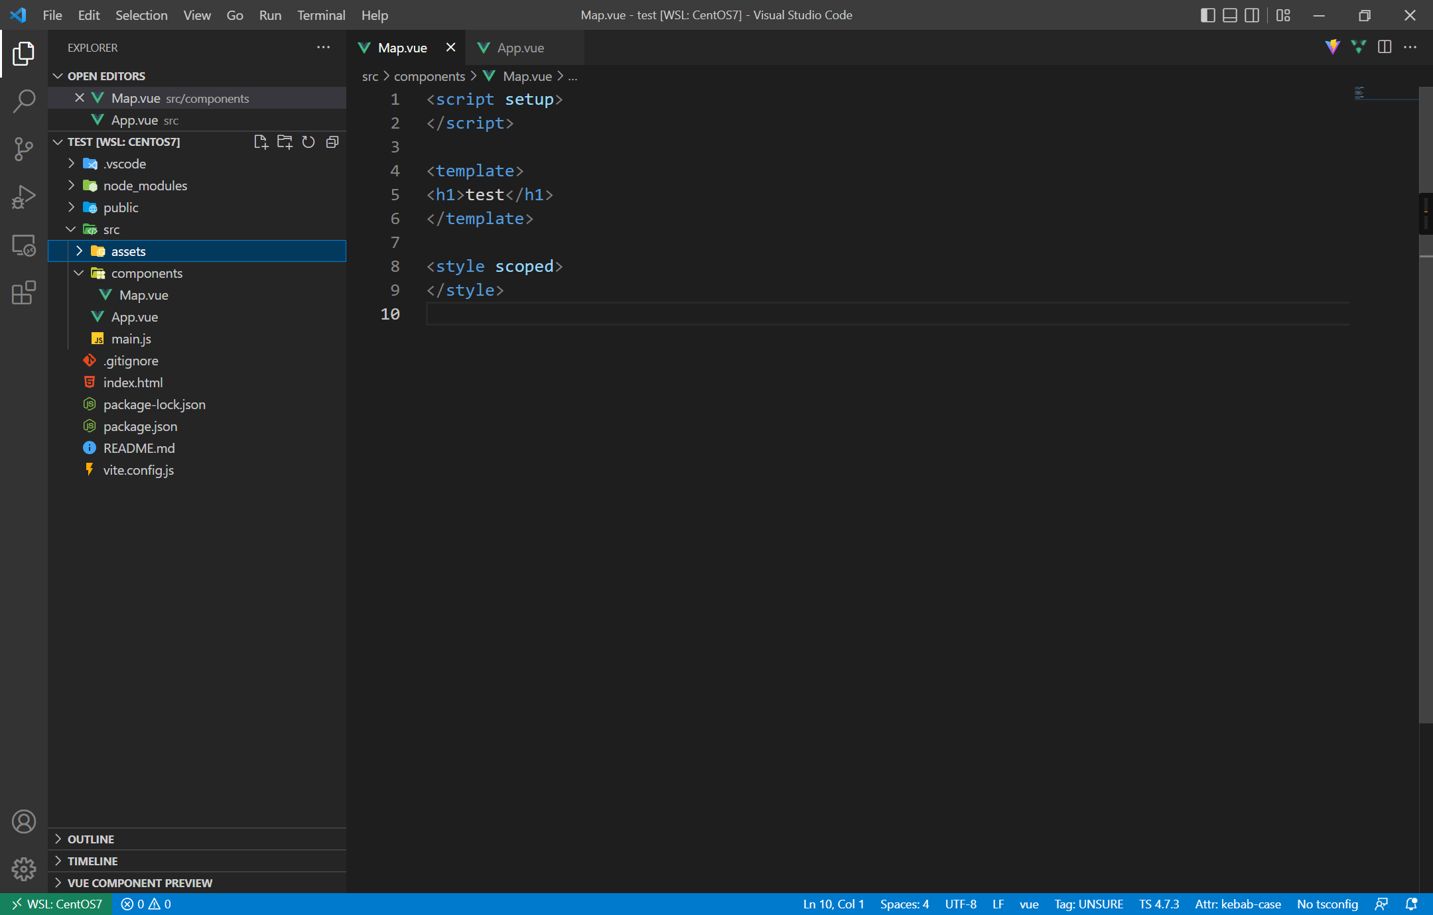Open the Explorer view in activity bar
The image size is (1433, 915).
pyautogui.click(x=24, y=54)
